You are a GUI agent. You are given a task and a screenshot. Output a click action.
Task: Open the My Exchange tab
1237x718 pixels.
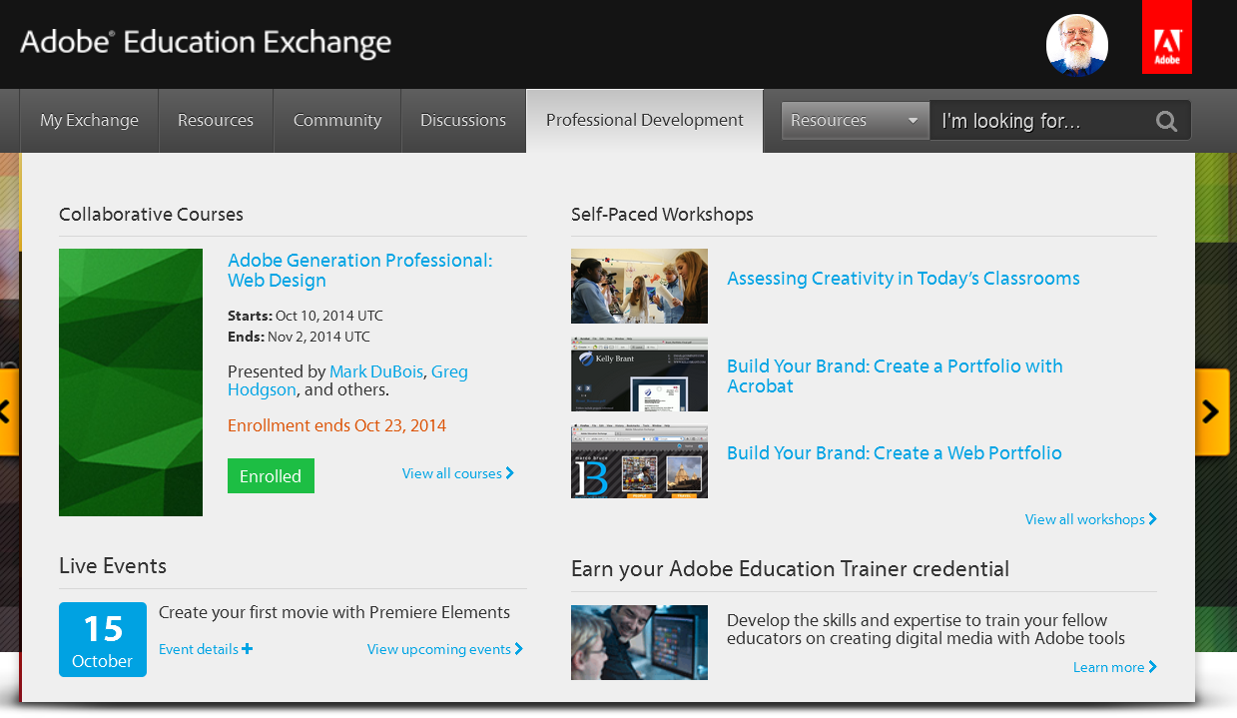tap(89, 120)
